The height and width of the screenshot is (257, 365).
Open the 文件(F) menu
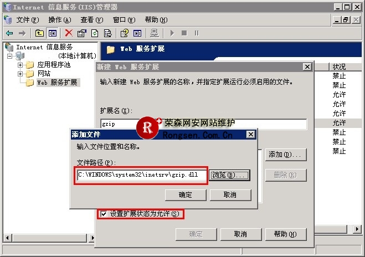(28, 20)
